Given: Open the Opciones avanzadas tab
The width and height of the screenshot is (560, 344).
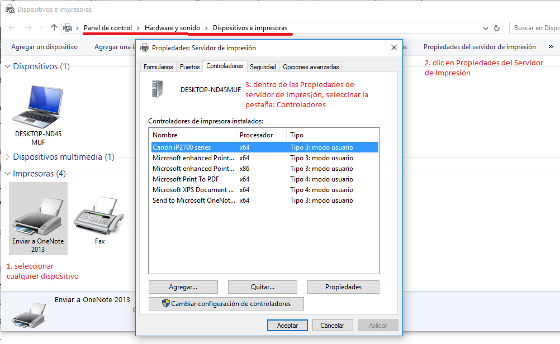Looking at the screenshot, I should click(x=311, y=67).
